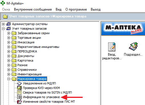Click open folder icon of Маркировка товара
145x105 pixels.
pyautogui.click(x=14, y=79)
